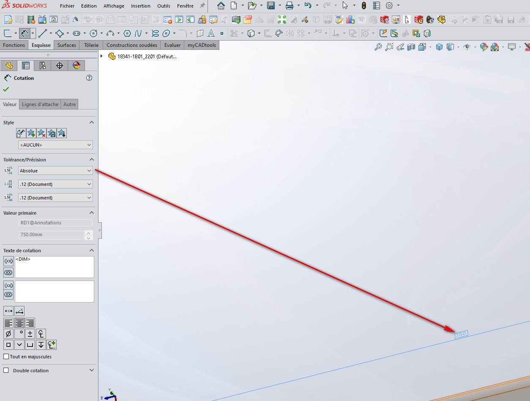Click the green checkmark to confirm Cotation
Viewport: 530px width, 401px height.
(x=6, y=89)
